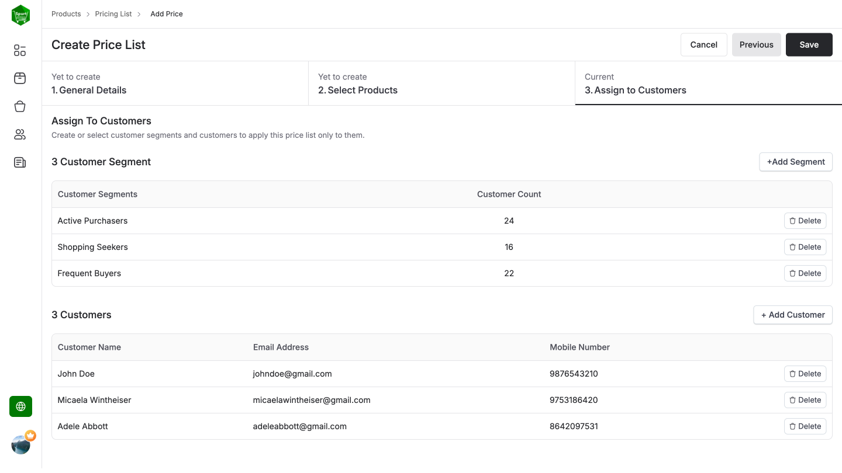Open Pricing List from breadcrumb

113,13
